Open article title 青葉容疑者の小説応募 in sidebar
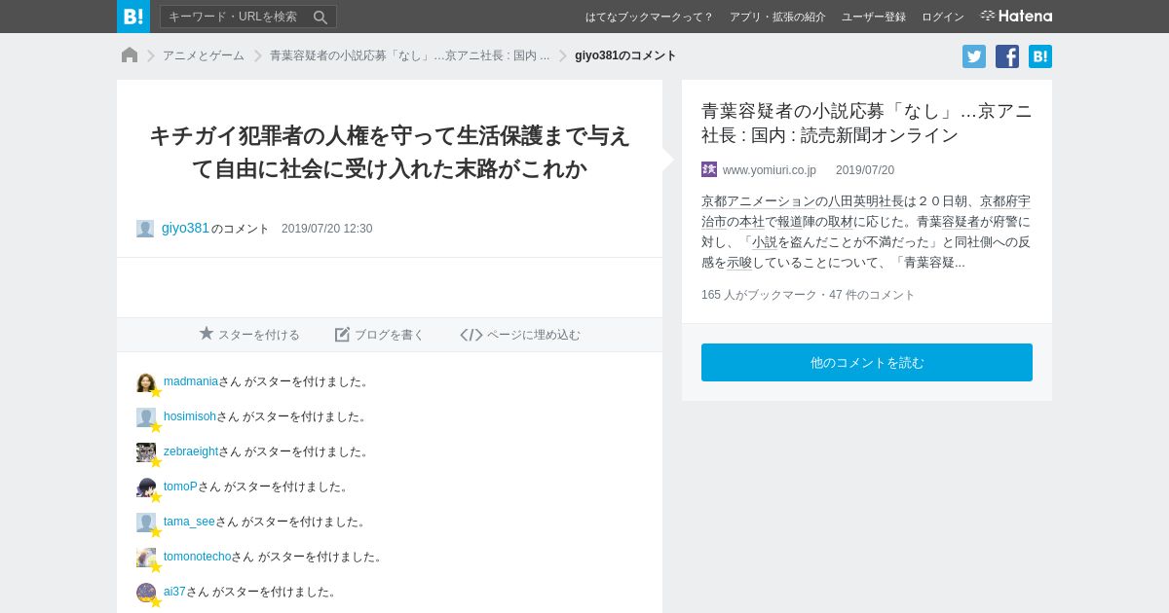 (867, 123)
